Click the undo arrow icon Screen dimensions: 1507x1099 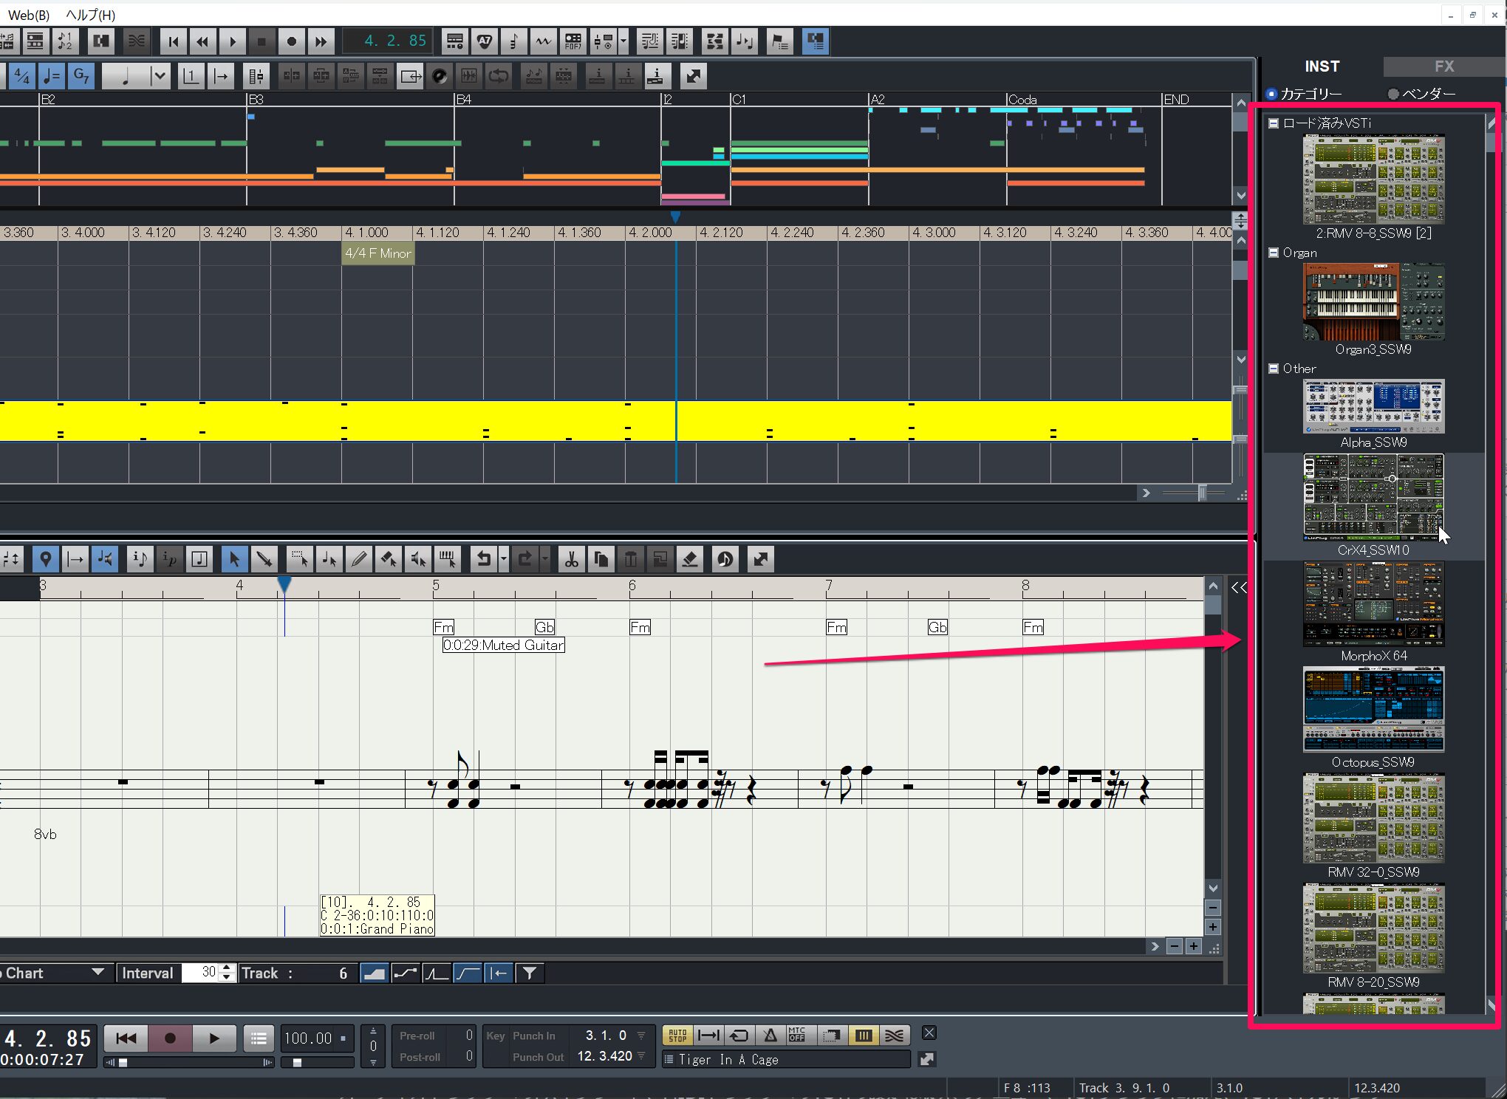pos(484,559)
